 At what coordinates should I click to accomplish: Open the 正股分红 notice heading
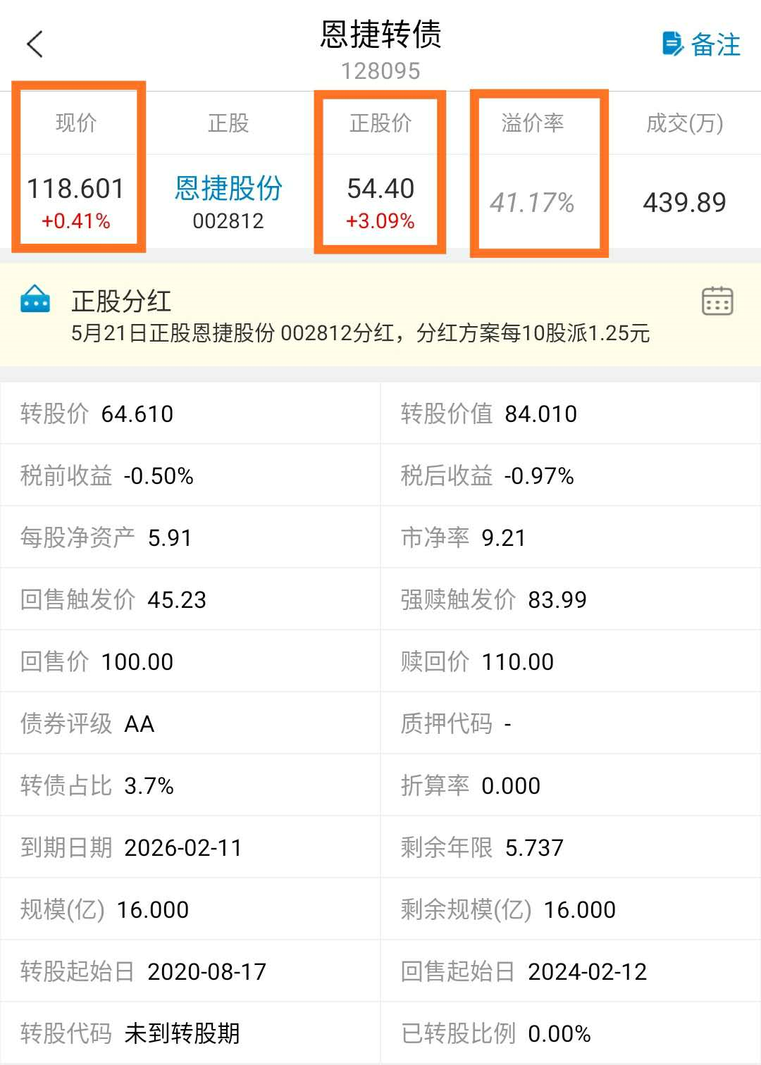[x=121, y=301]
